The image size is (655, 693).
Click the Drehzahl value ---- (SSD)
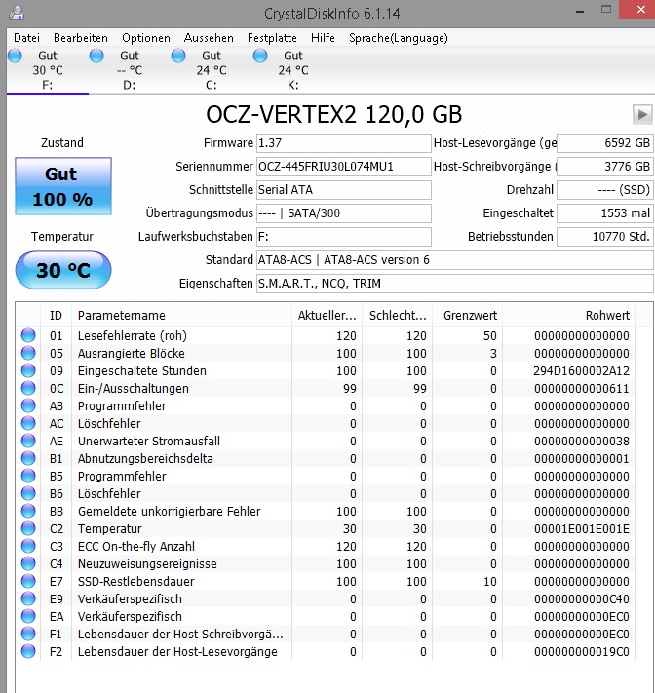[604, 190]
